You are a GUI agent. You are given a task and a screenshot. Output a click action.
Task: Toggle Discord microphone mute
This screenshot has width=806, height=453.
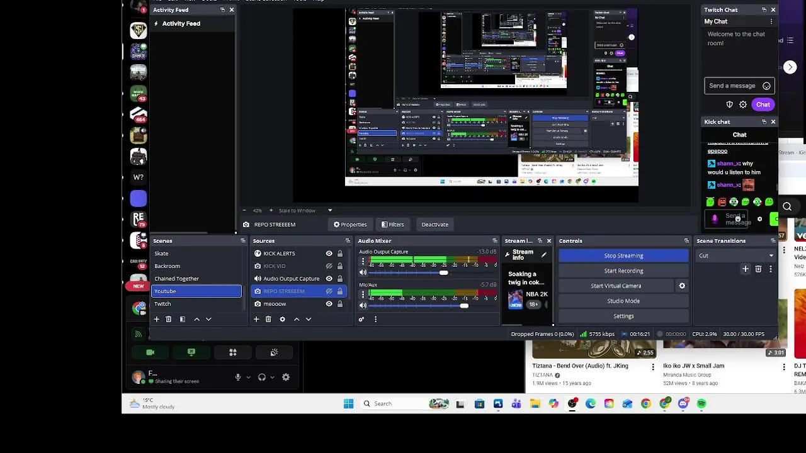tap(238, 377)
